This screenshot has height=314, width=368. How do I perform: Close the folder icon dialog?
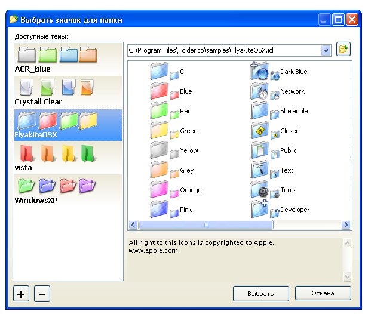coord(352,20)
